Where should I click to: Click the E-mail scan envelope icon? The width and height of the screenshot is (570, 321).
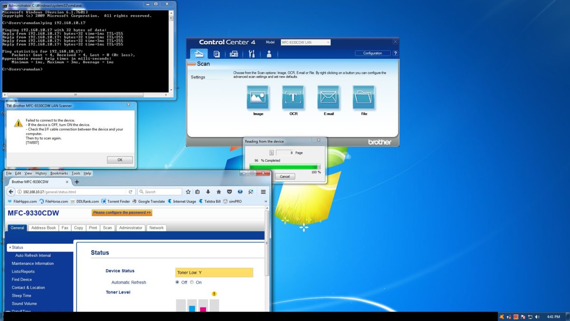(x=328, y=97)
